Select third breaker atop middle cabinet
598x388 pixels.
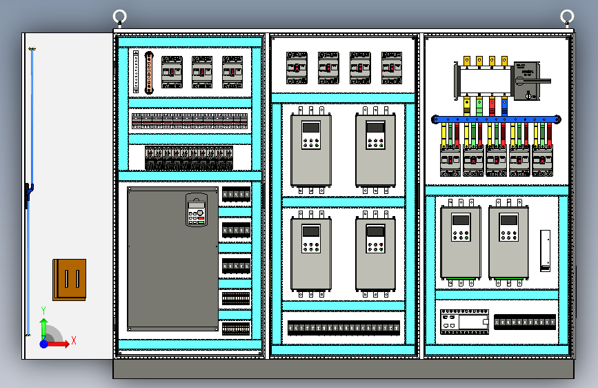(360, 68)
